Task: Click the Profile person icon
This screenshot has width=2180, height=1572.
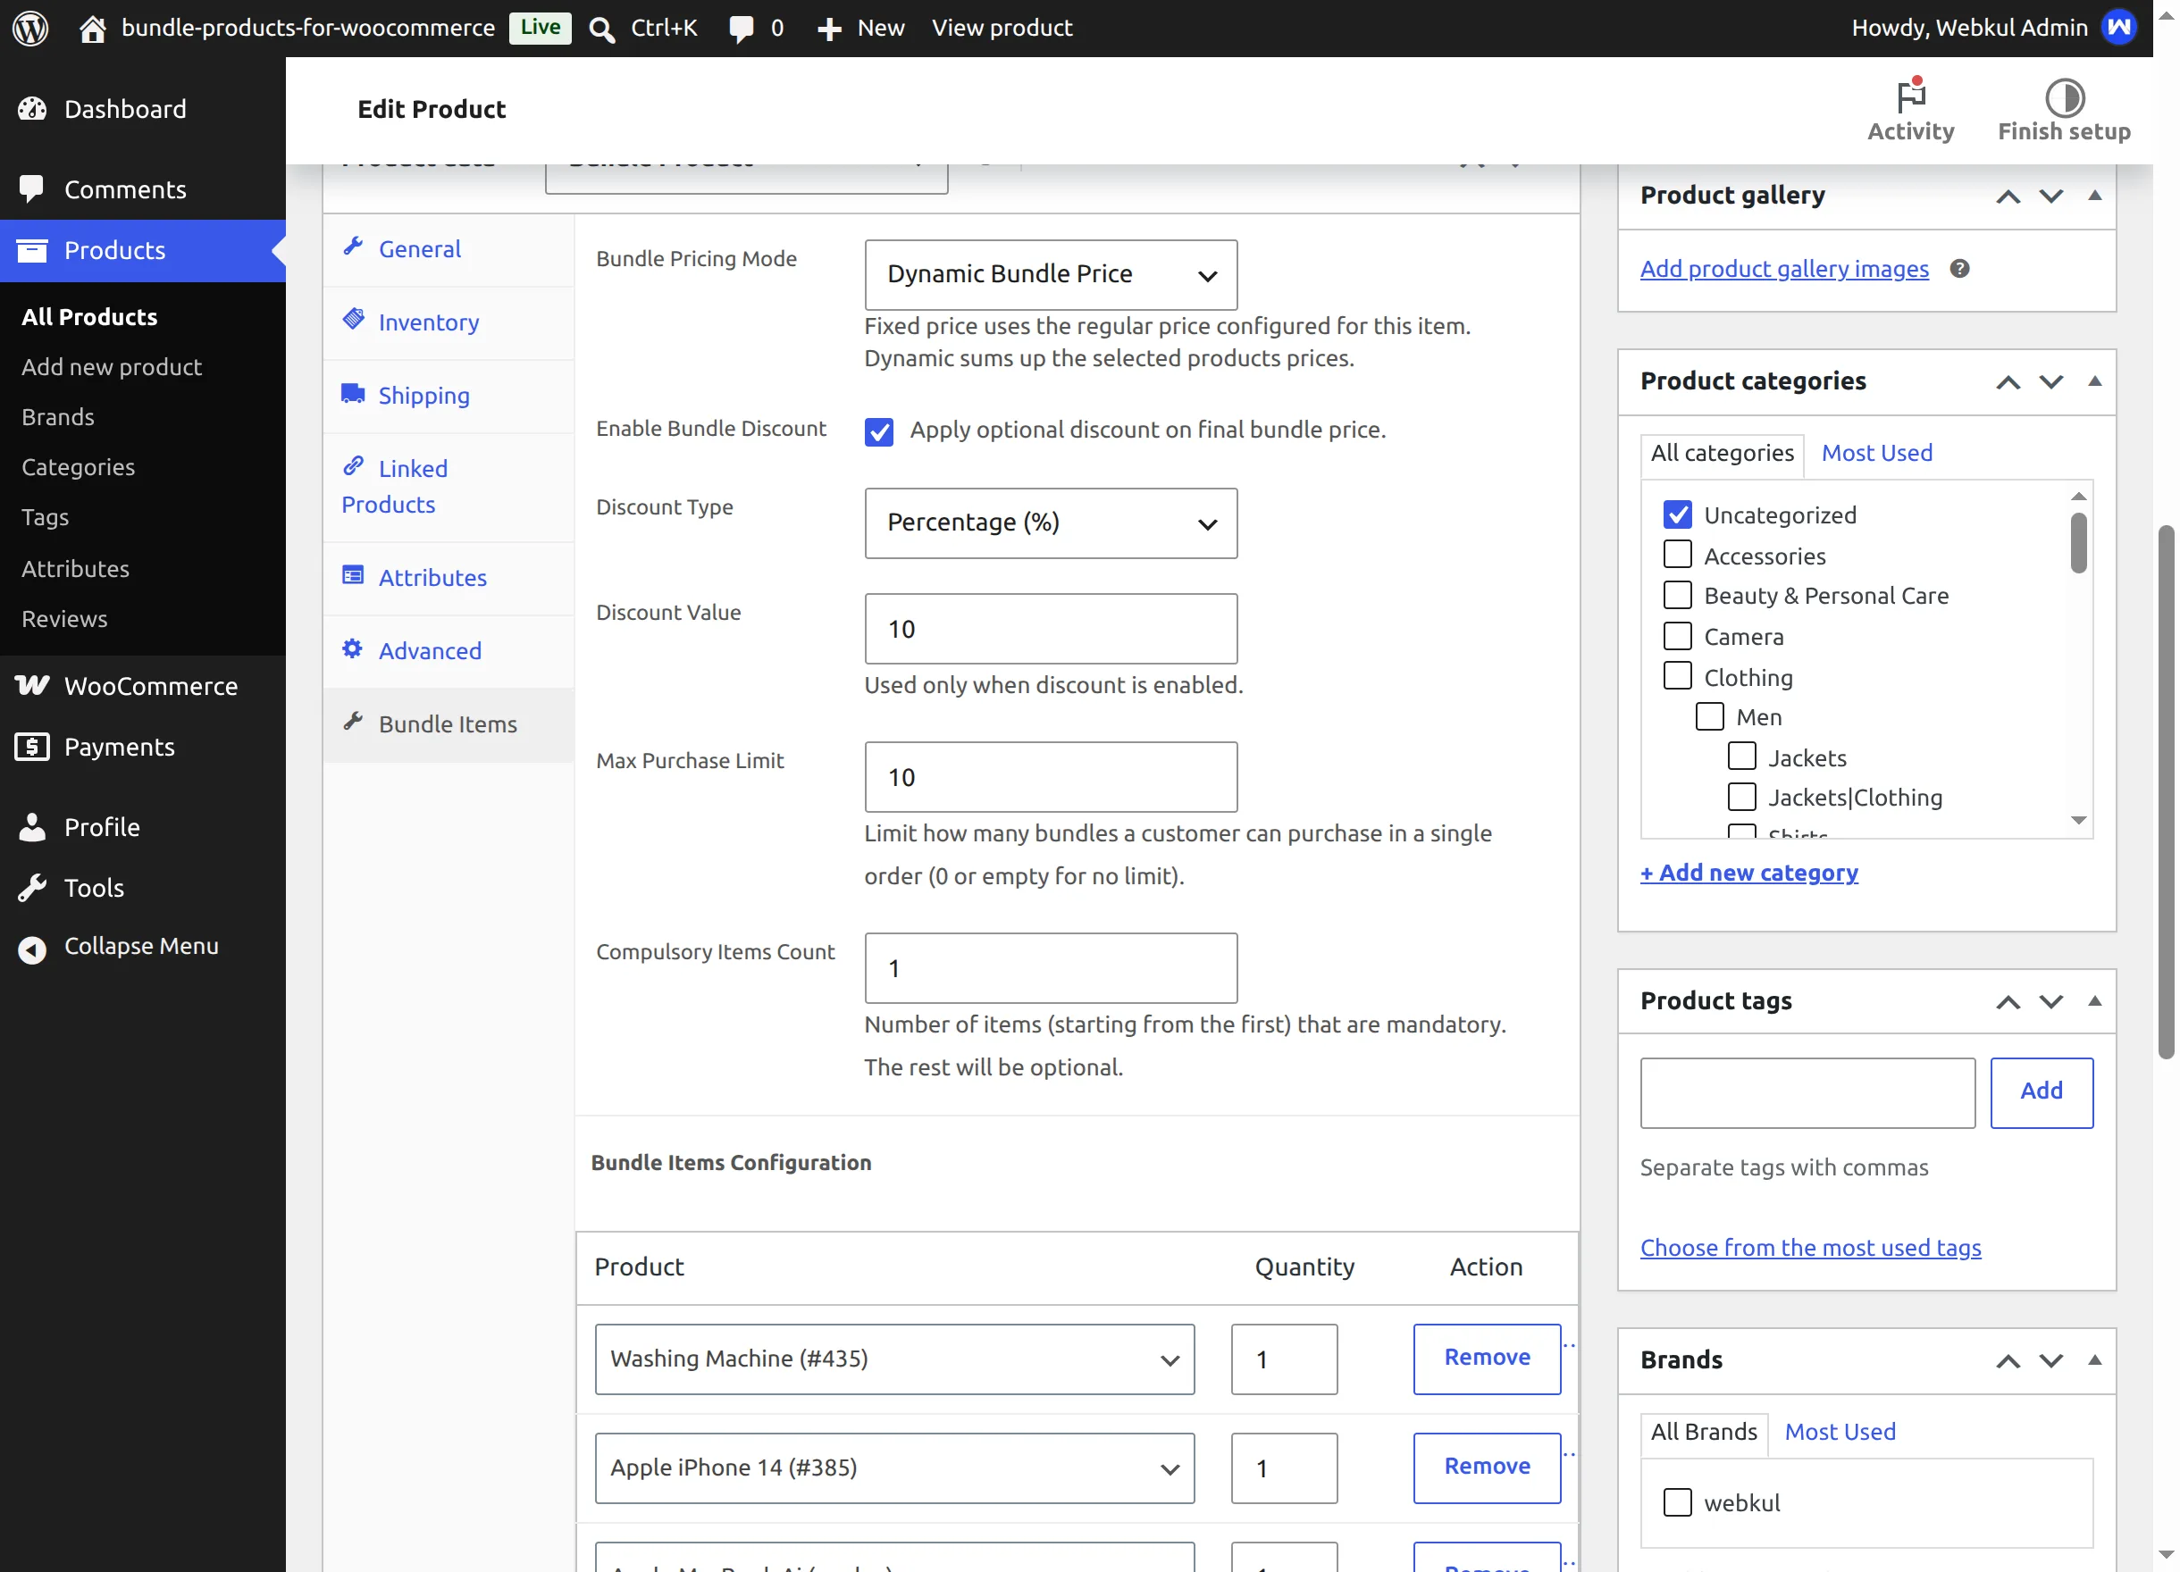Action: tap(32, 826)
